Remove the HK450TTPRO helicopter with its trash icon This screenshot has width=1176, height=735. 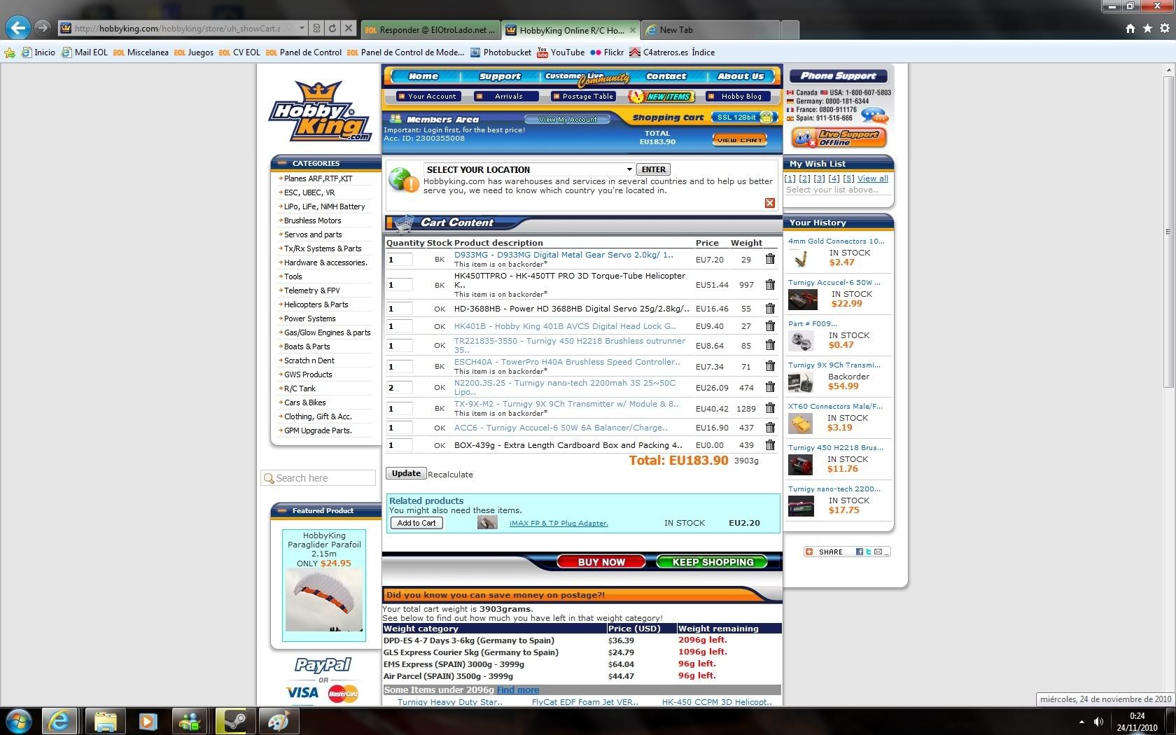(x=770, y=285)
